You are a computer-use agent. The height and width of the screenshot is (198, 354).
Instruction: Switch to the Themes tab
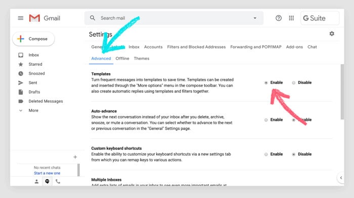(142, 59)
